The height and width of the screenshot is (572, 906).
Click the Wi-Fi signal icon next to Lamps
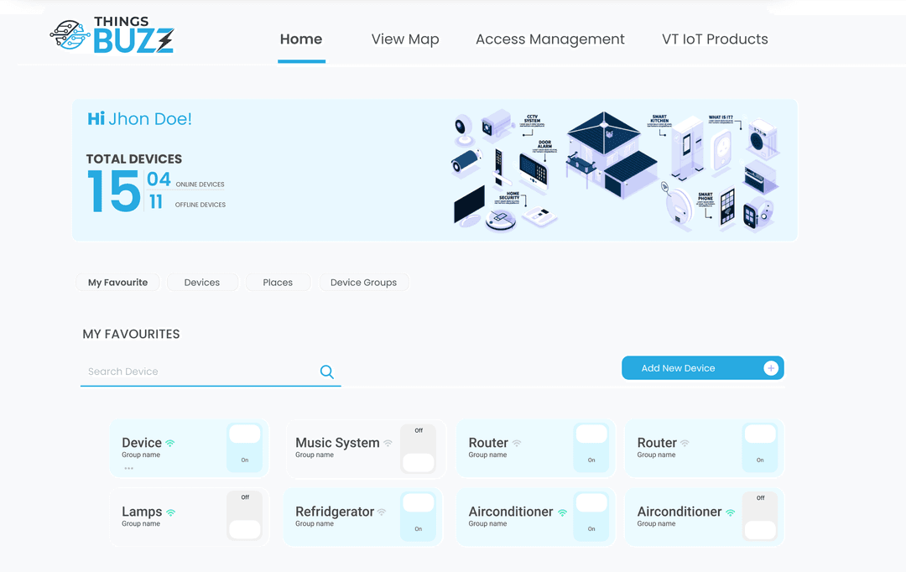point(170,512)
